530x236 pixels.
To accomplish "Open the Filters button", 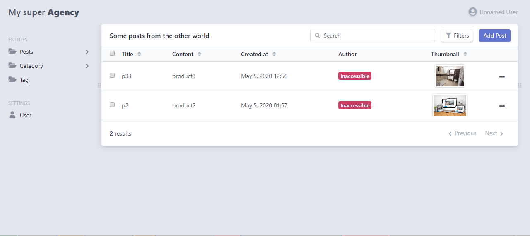I will click(x=457, y=36).
